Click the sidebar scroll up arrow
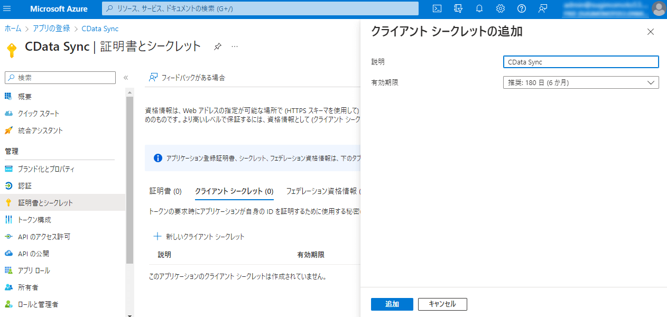The width and height of the screenshot is (667, 317). pos(130,91)
